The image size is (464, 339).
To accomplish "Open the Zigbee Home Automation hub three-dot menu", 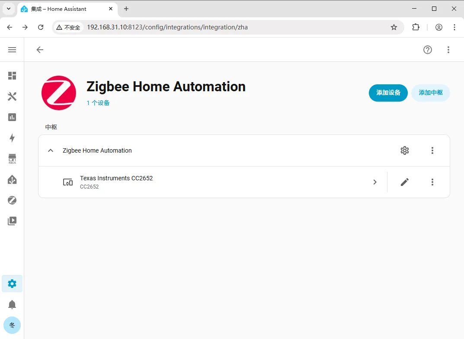I will [x=432, y=150].
